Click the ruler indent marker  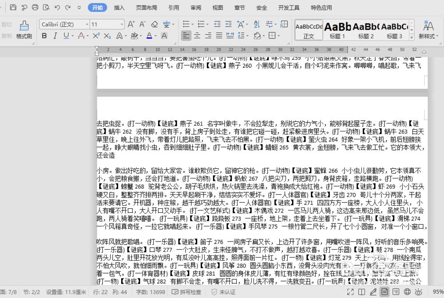pos(97,51)
